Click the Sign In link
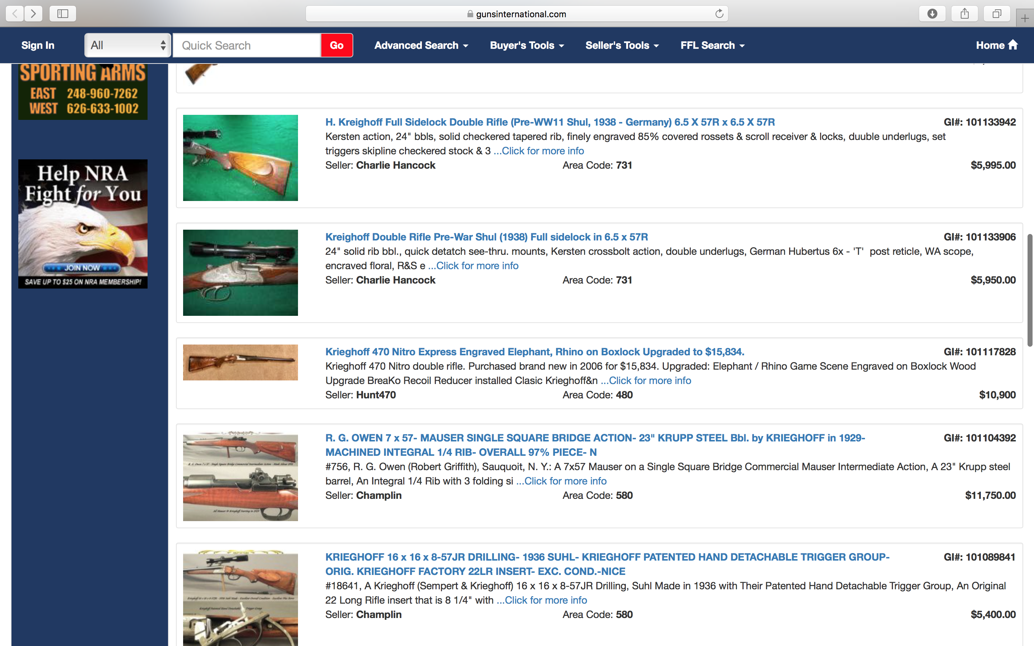Viewport: 1034px width, 646px height. (x=38, y=45)
